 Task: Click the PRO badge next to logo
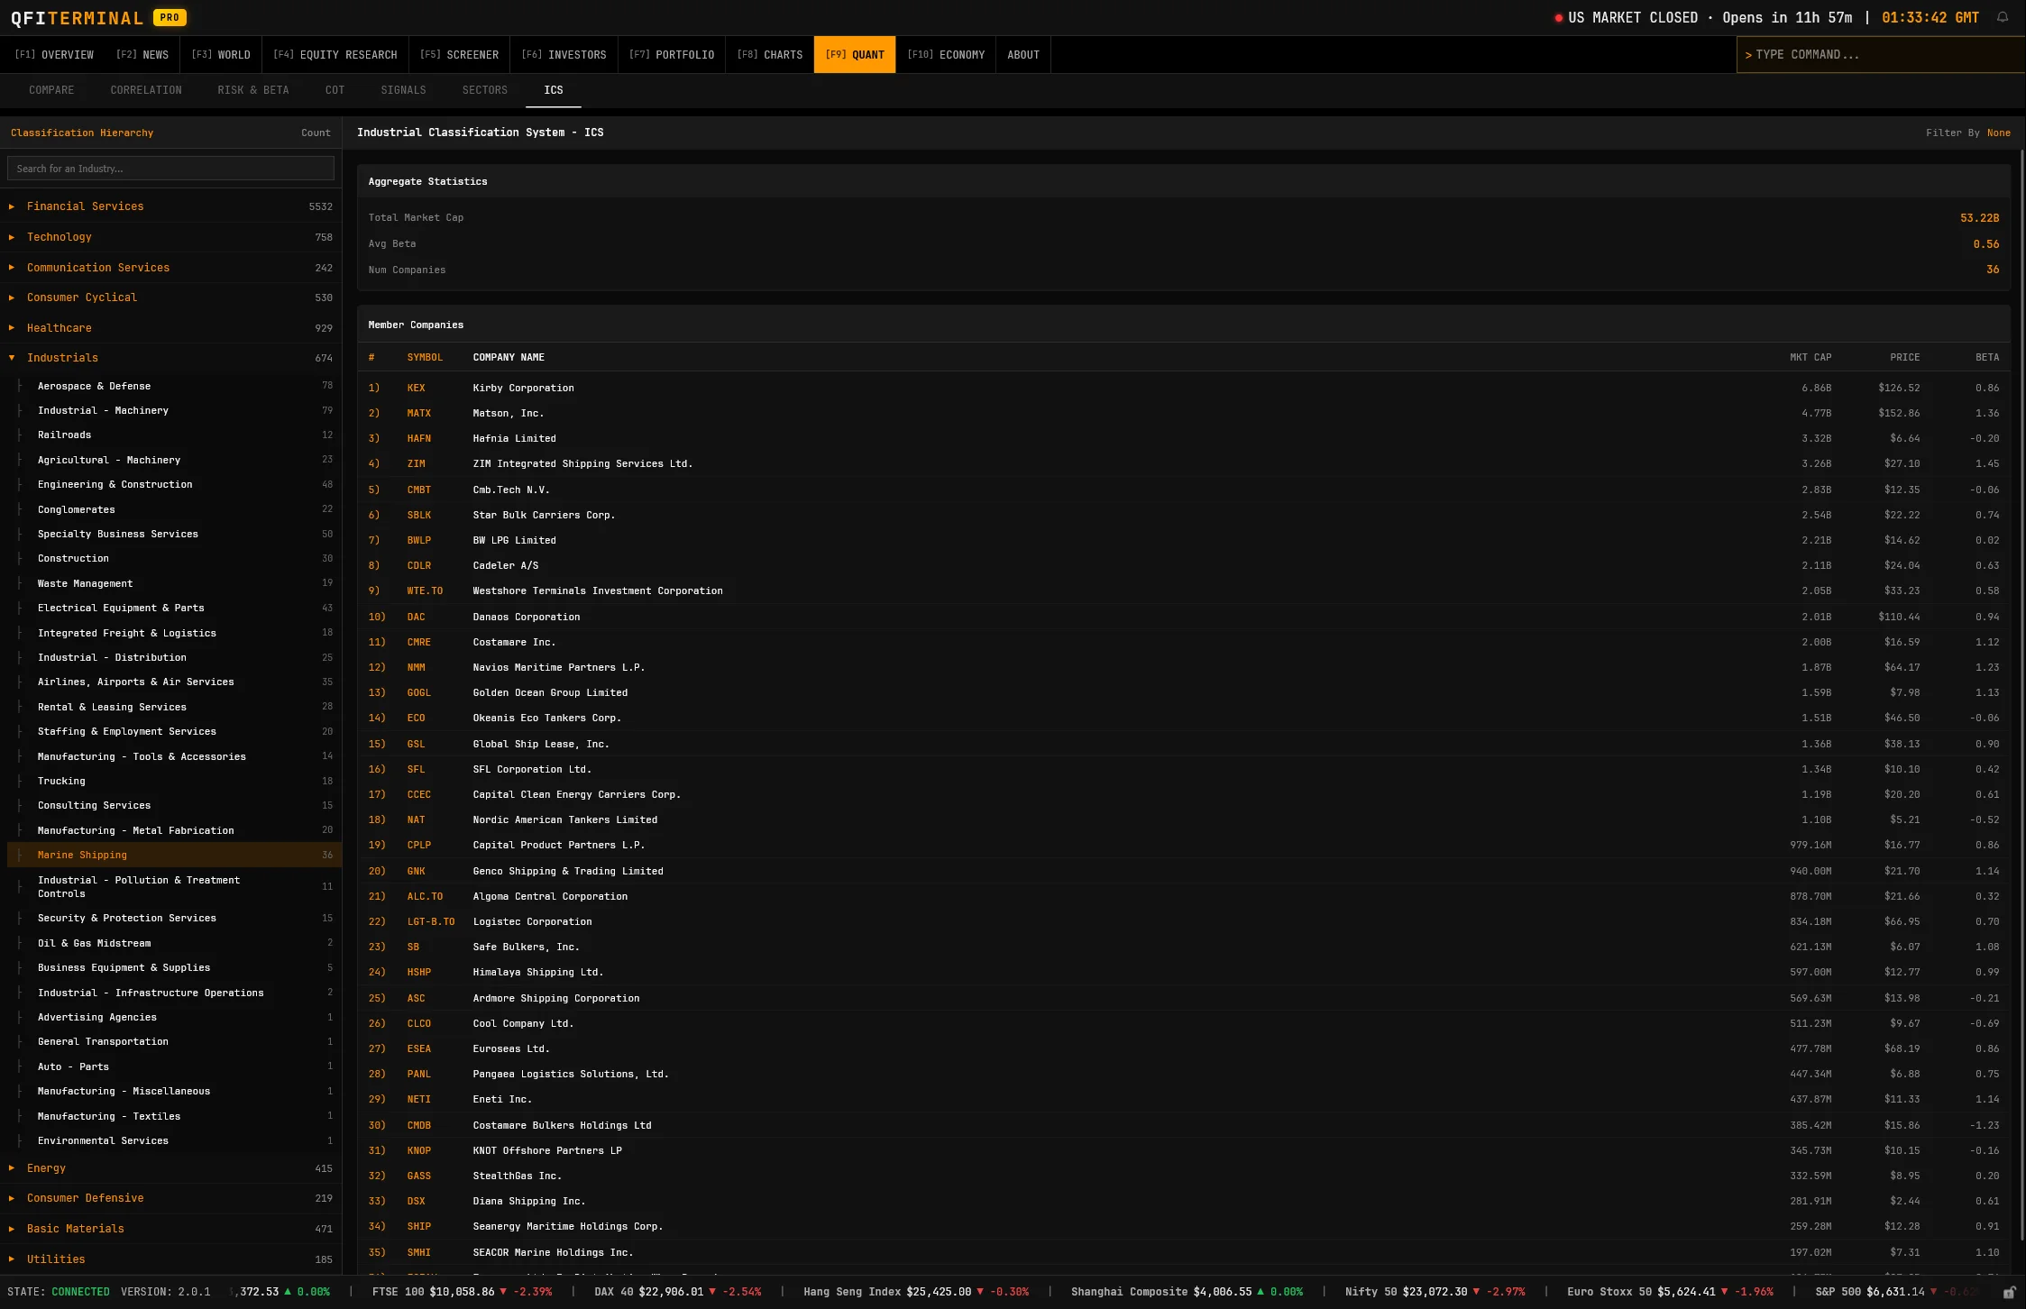pyautogui.click(x=170, y=17)
